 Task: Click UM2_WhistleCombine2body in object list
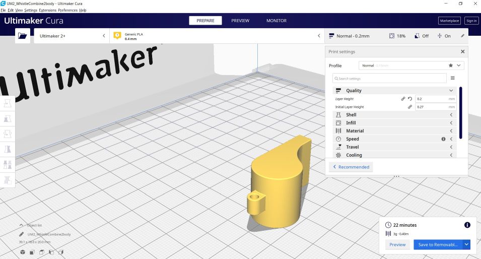coord(49,234)
